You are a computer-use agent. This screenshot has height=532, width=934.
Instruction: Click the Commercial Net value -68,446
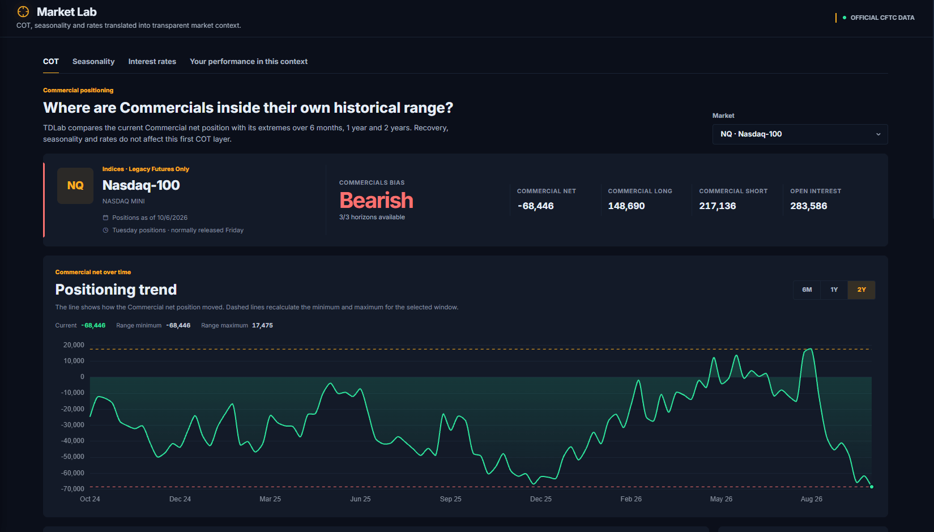(x=536, y=206)
